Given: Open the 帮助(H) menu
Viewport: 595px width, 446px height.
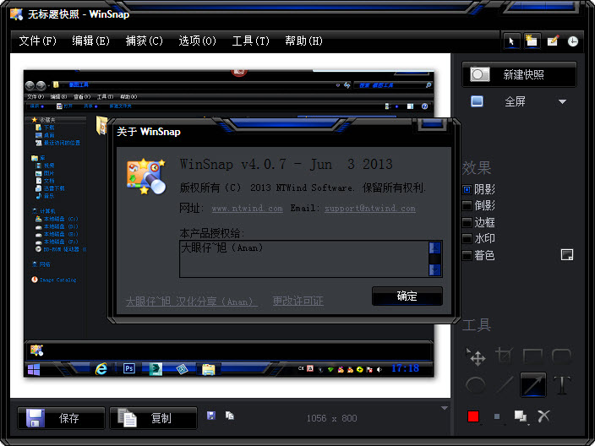Looking at the screenshot, I should [x=303, y=41].
